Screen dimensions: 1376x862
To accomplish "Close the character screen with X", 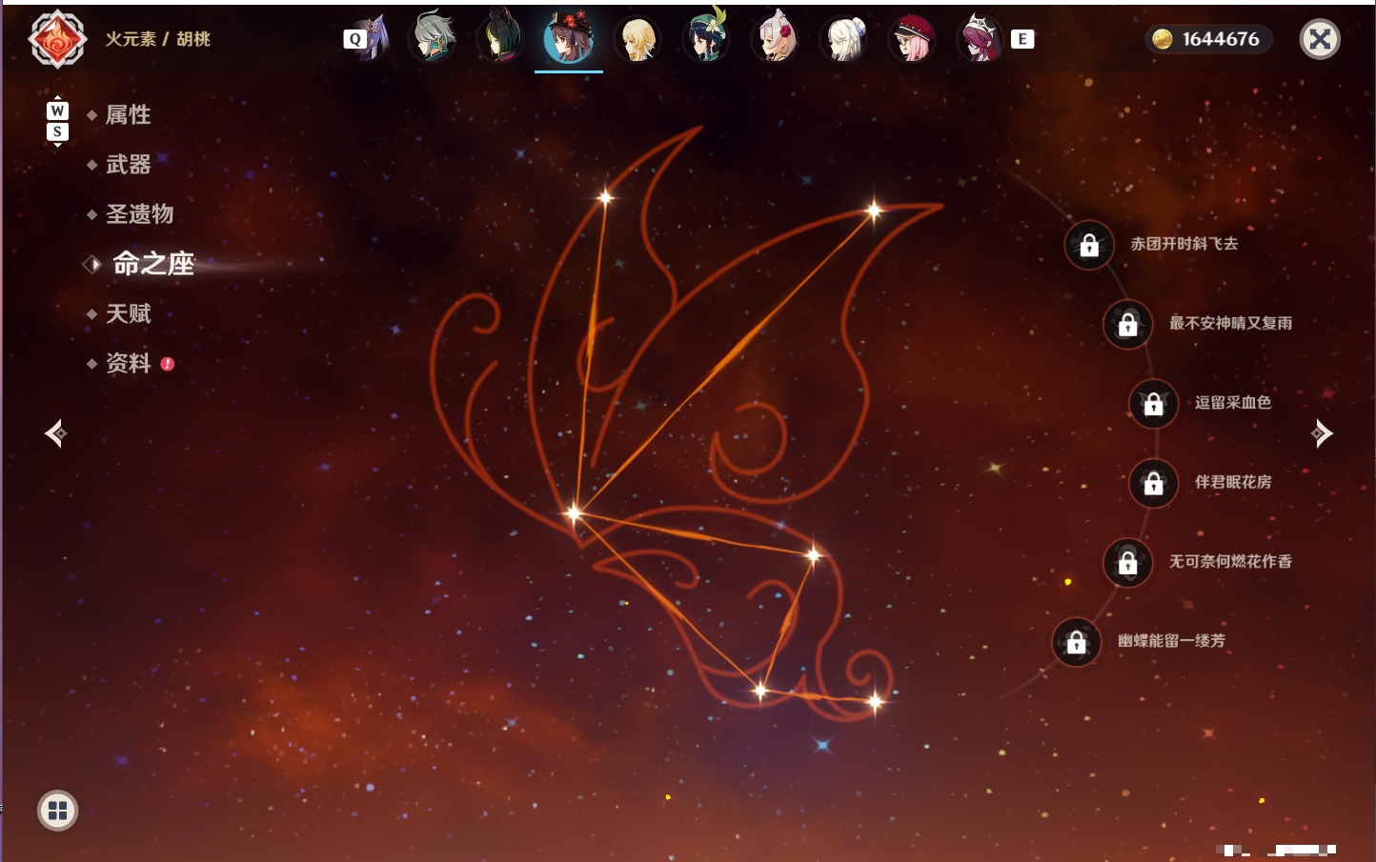I will (1320, 39).
